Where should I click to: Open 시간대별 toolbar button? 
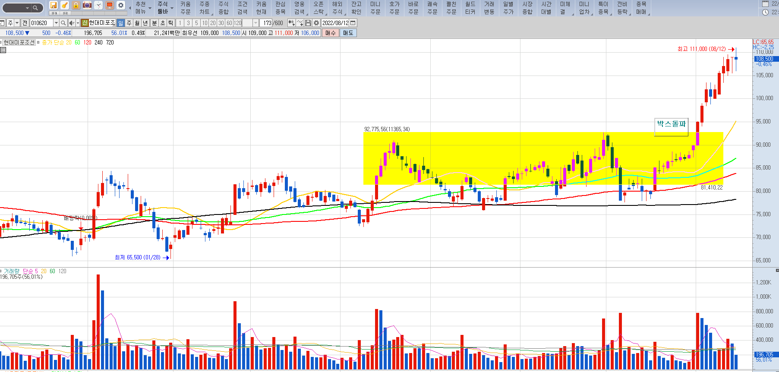[x=546, y=8]
